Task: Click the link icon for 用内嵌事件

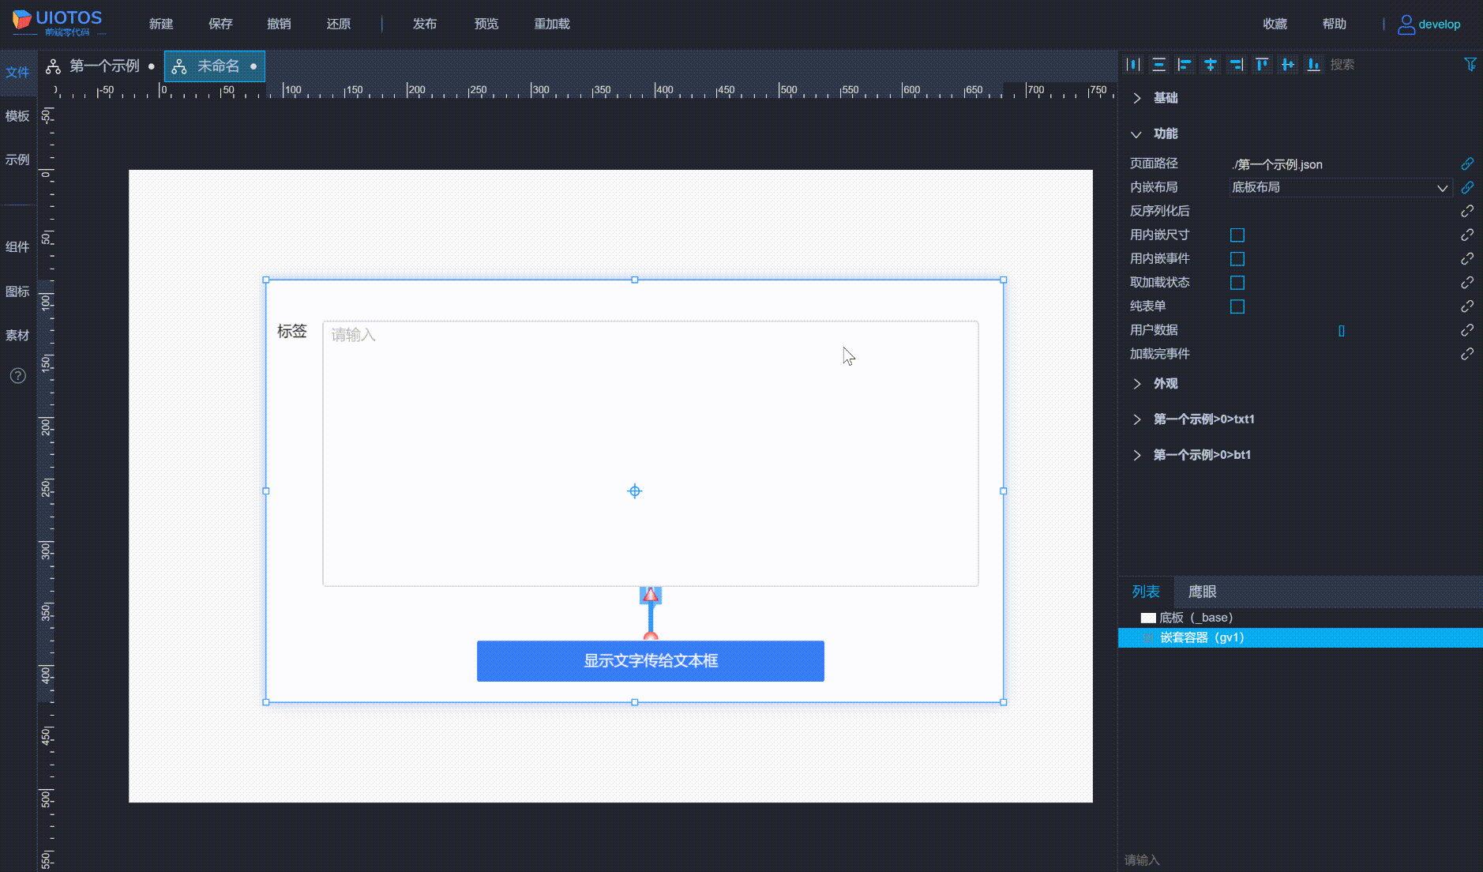Action: 1467,258
